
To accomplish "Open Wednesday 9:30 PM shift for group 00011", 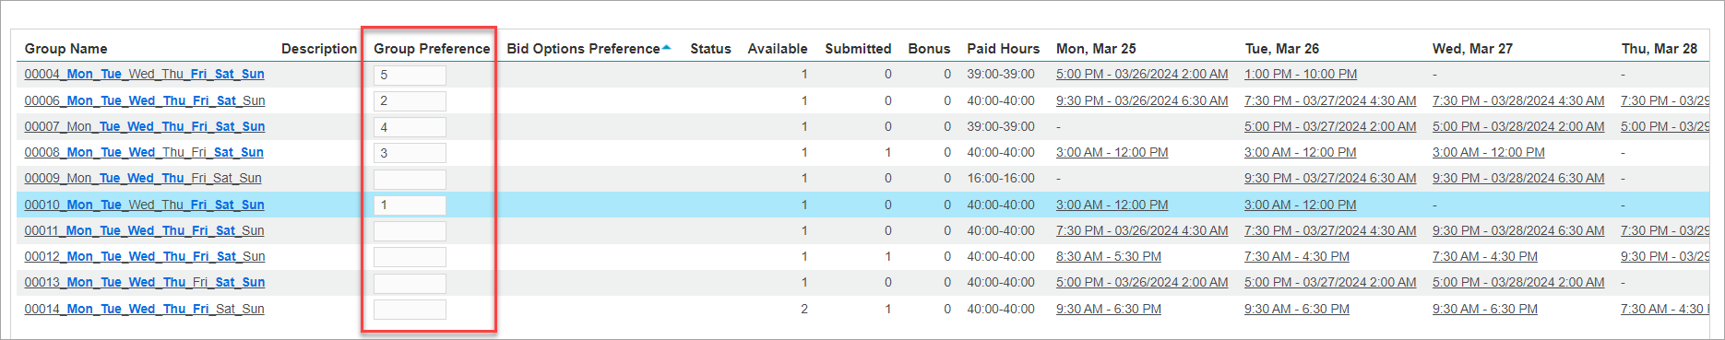I will 1518,230.
